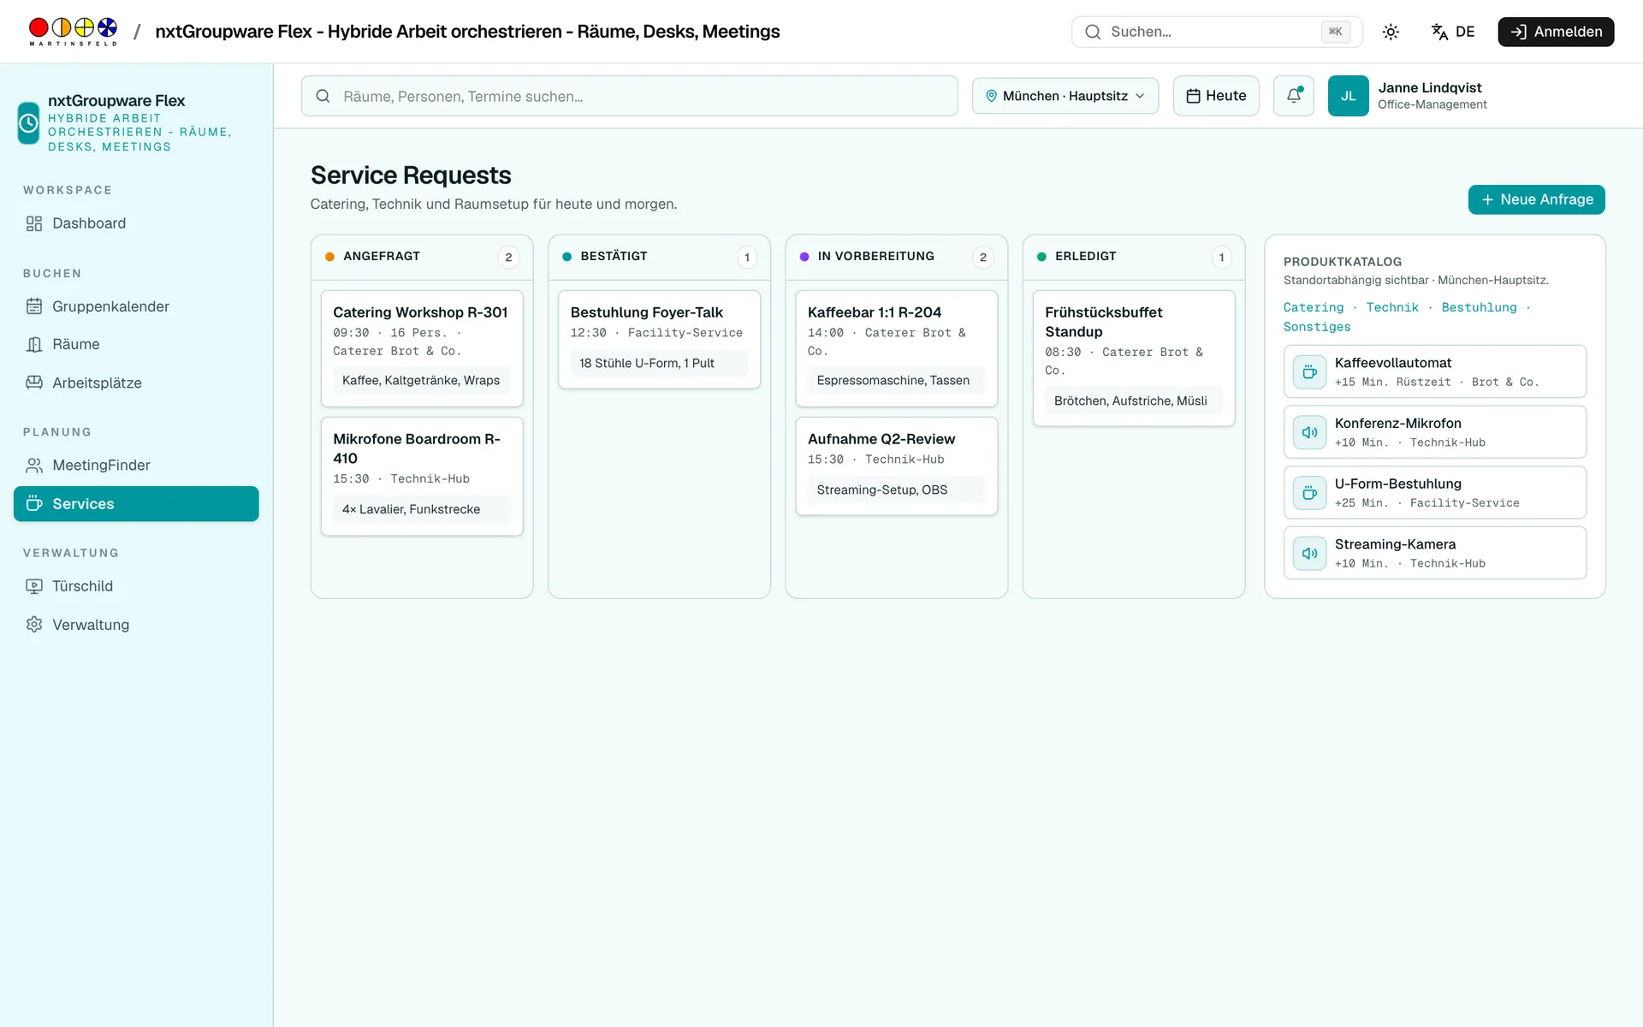Click Bestätigt column count badge
Image resolution: width=1643 pixels, height=1027 pixels.
point(746,257)
